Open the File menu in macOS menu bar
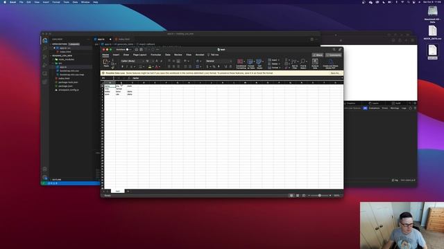The height and width of the screenshot is (249, 444). [22, 2]
